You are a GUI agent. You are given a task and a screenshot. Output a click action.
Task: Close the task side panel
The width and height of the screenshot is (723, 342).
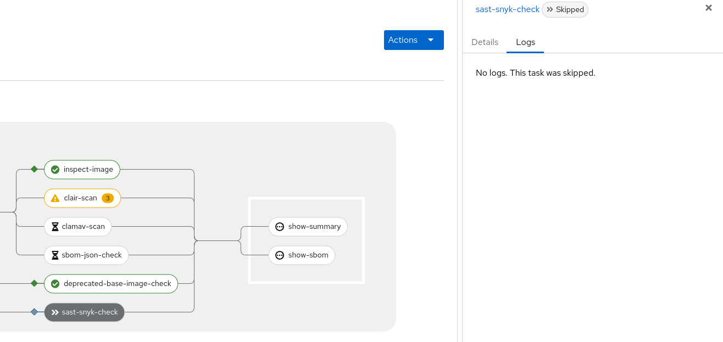coord(709,8)
